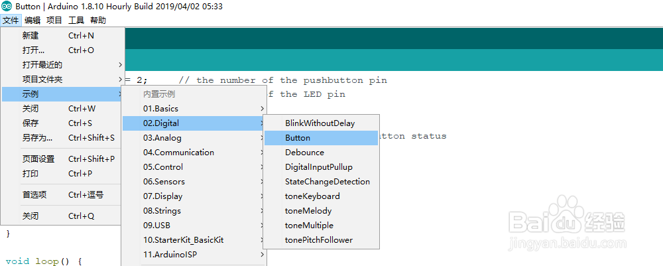Expand the 10.StarterKit_BasicKit submenu
Viewport: 663px width, 266px height.
(194, 240)
